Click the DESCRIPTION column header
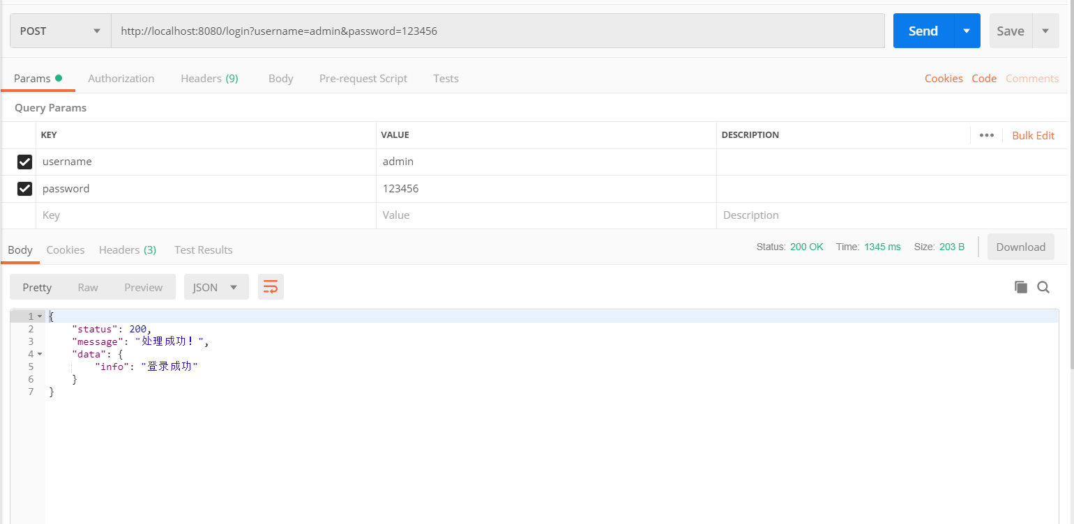 (x=750, y=135)
